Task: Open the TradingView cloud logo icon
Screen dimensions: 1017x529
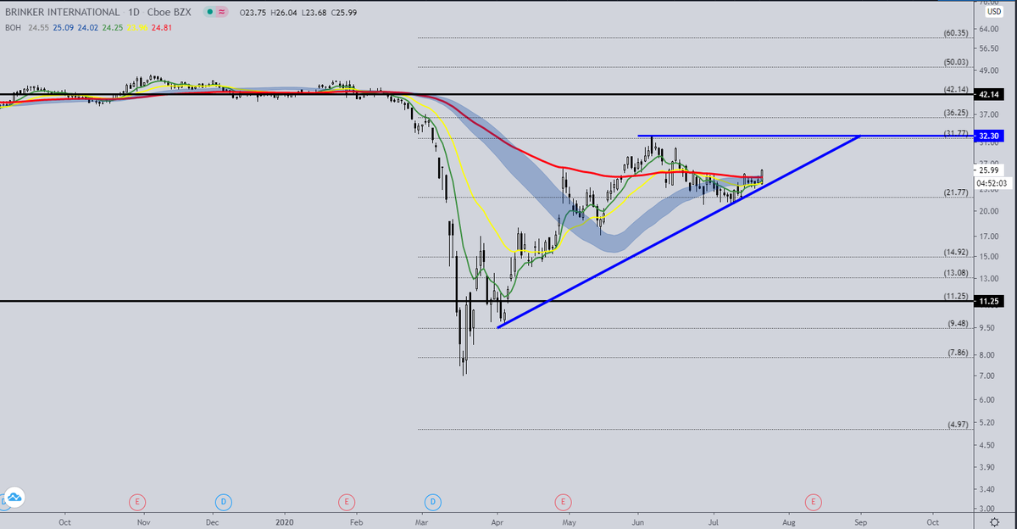Action: tap(13, 498)
